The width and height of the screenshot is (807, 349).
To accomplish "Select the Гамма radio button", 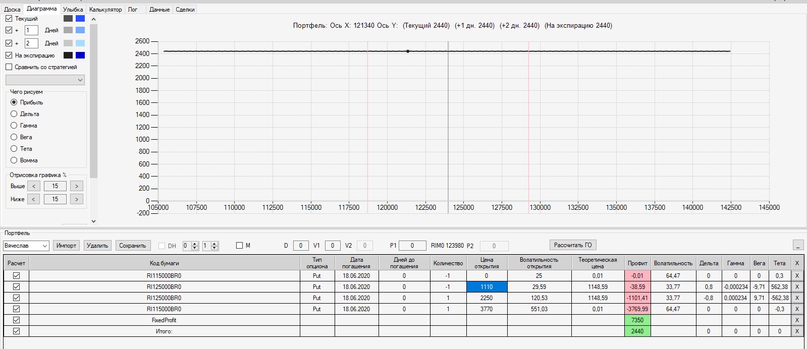I will coord(14,126).
